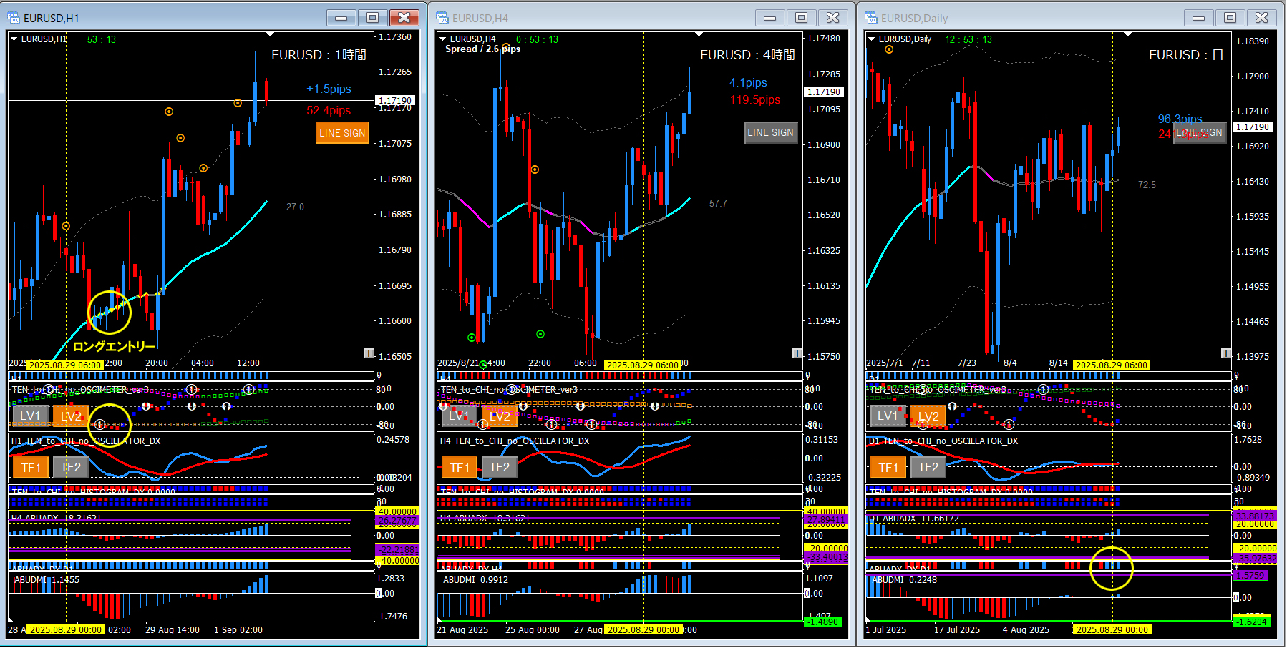Click the ABUDMI 0.2248 indicator label
This screenshot has height=648, width=1287.
click(904, 580)
